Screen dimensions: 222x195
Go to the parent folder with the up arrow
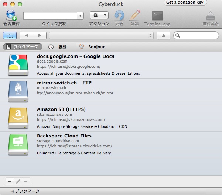tap(163, 35)
